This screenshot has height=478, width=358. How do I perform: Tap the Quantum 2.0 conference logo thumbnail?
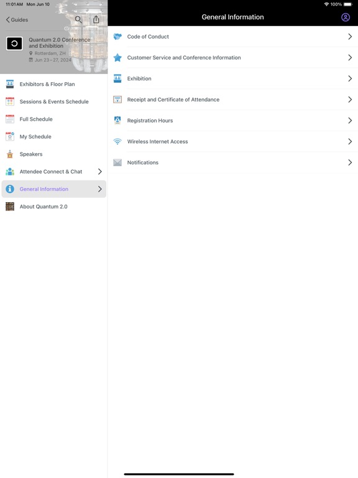[14, 44]
